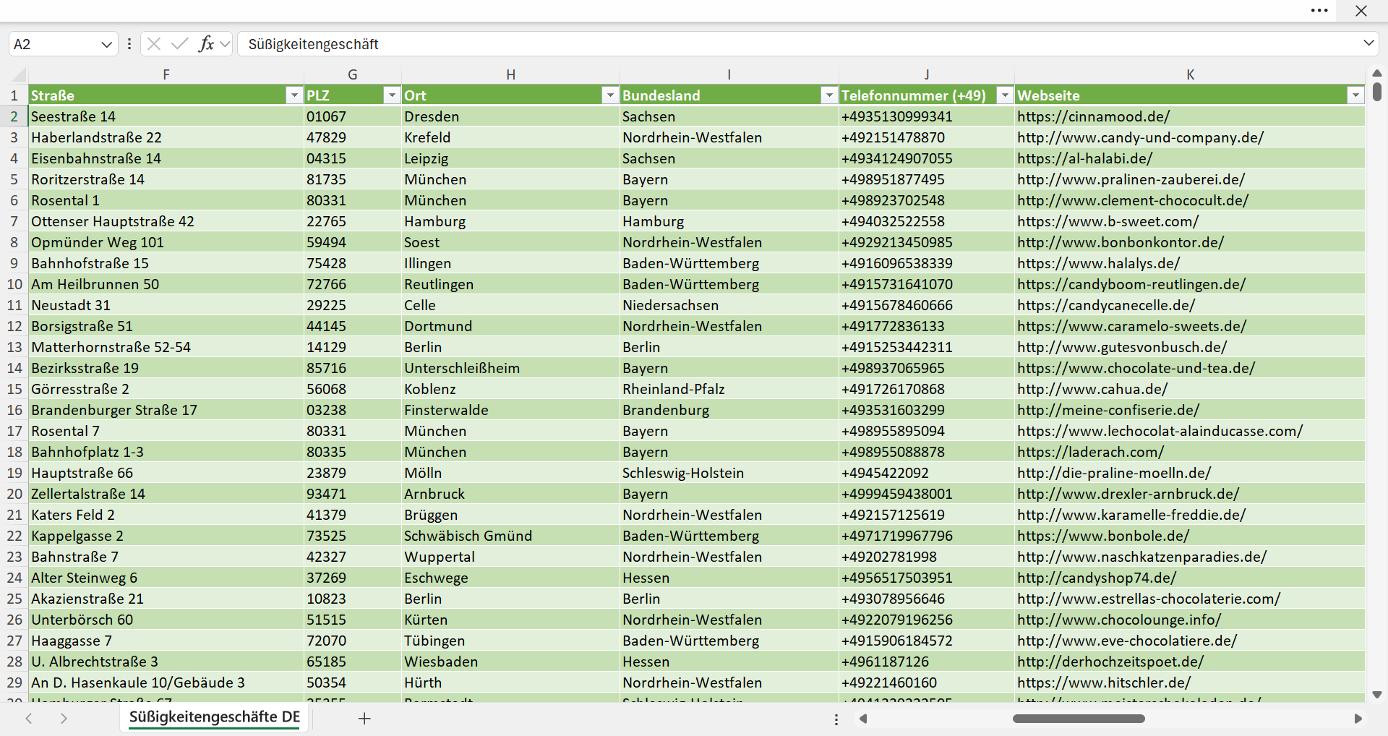Select the Schwäbisch Gmünd cell
This screenshot has height=736, width=1388.
[511, 536]
